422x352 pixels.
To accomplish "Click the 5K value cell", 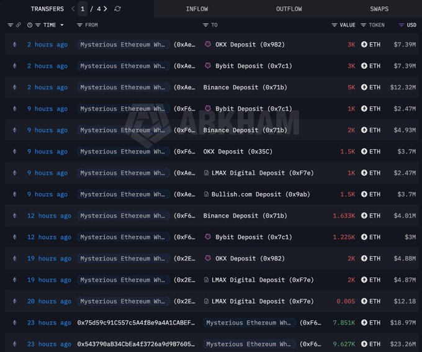I will click(351, 88).
